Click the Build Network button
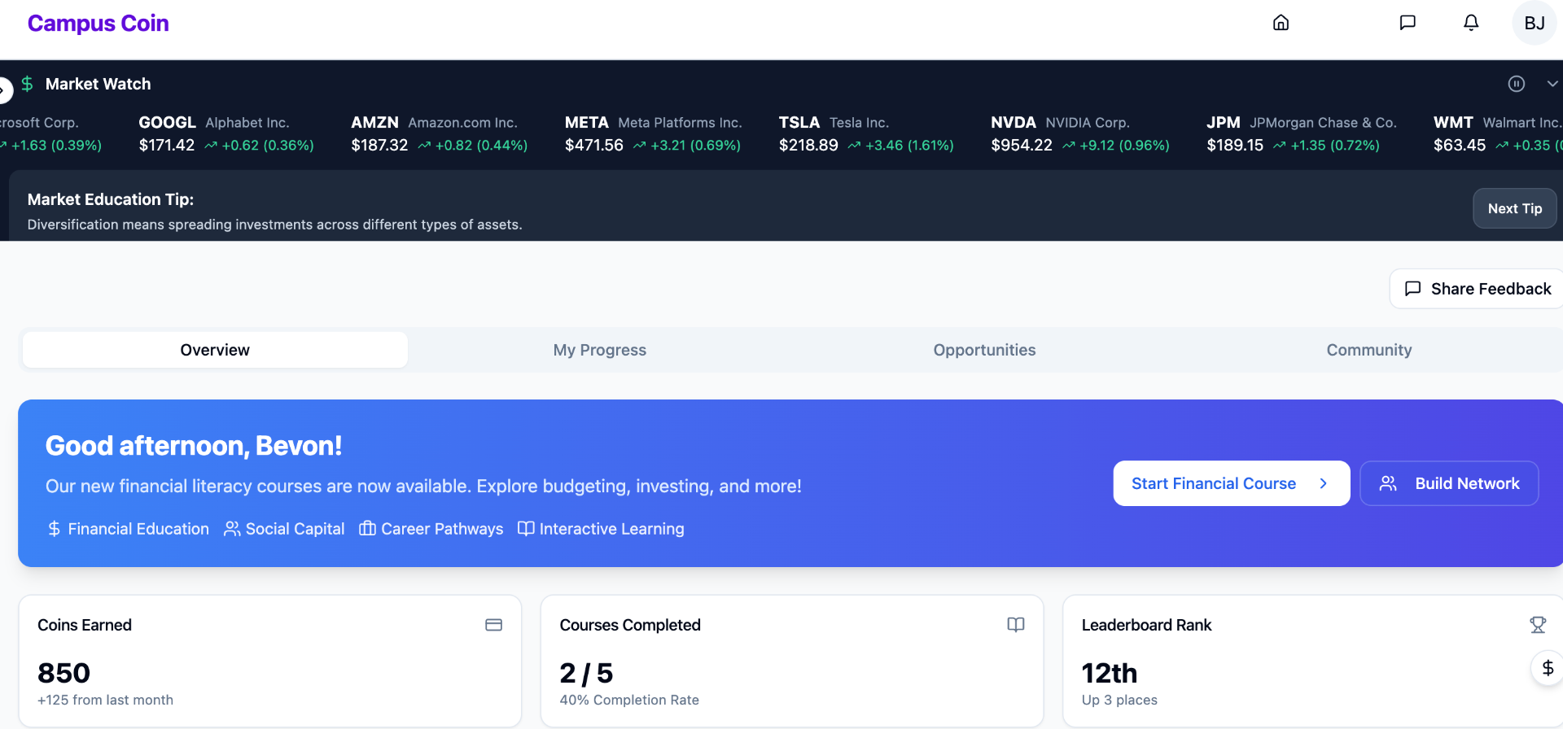Viewport: 1563px width, 729px height. click(x=1449, y=483)
